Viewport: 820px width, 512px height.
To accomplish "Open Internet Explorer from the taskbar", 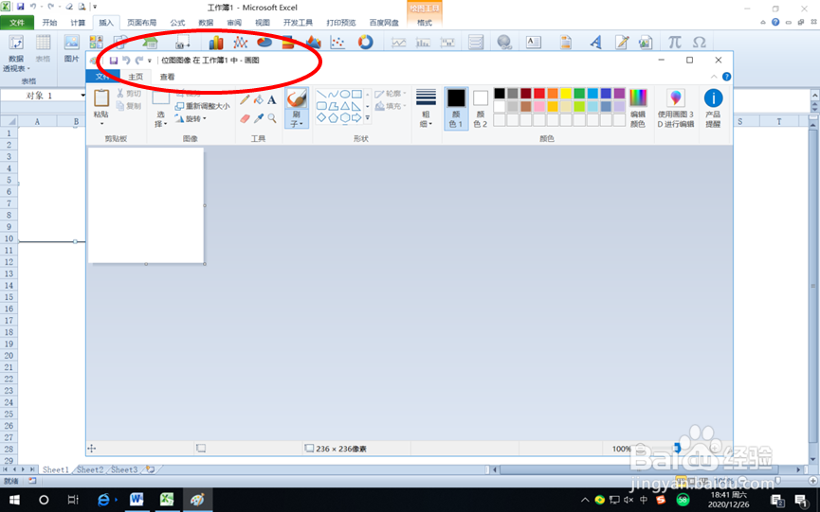I will tap(104, 500).
